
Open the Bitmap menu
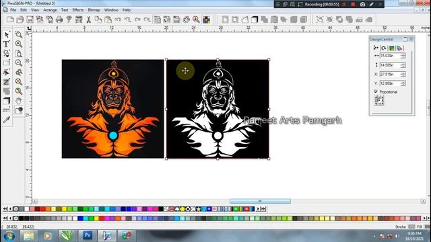pos(94,10)
